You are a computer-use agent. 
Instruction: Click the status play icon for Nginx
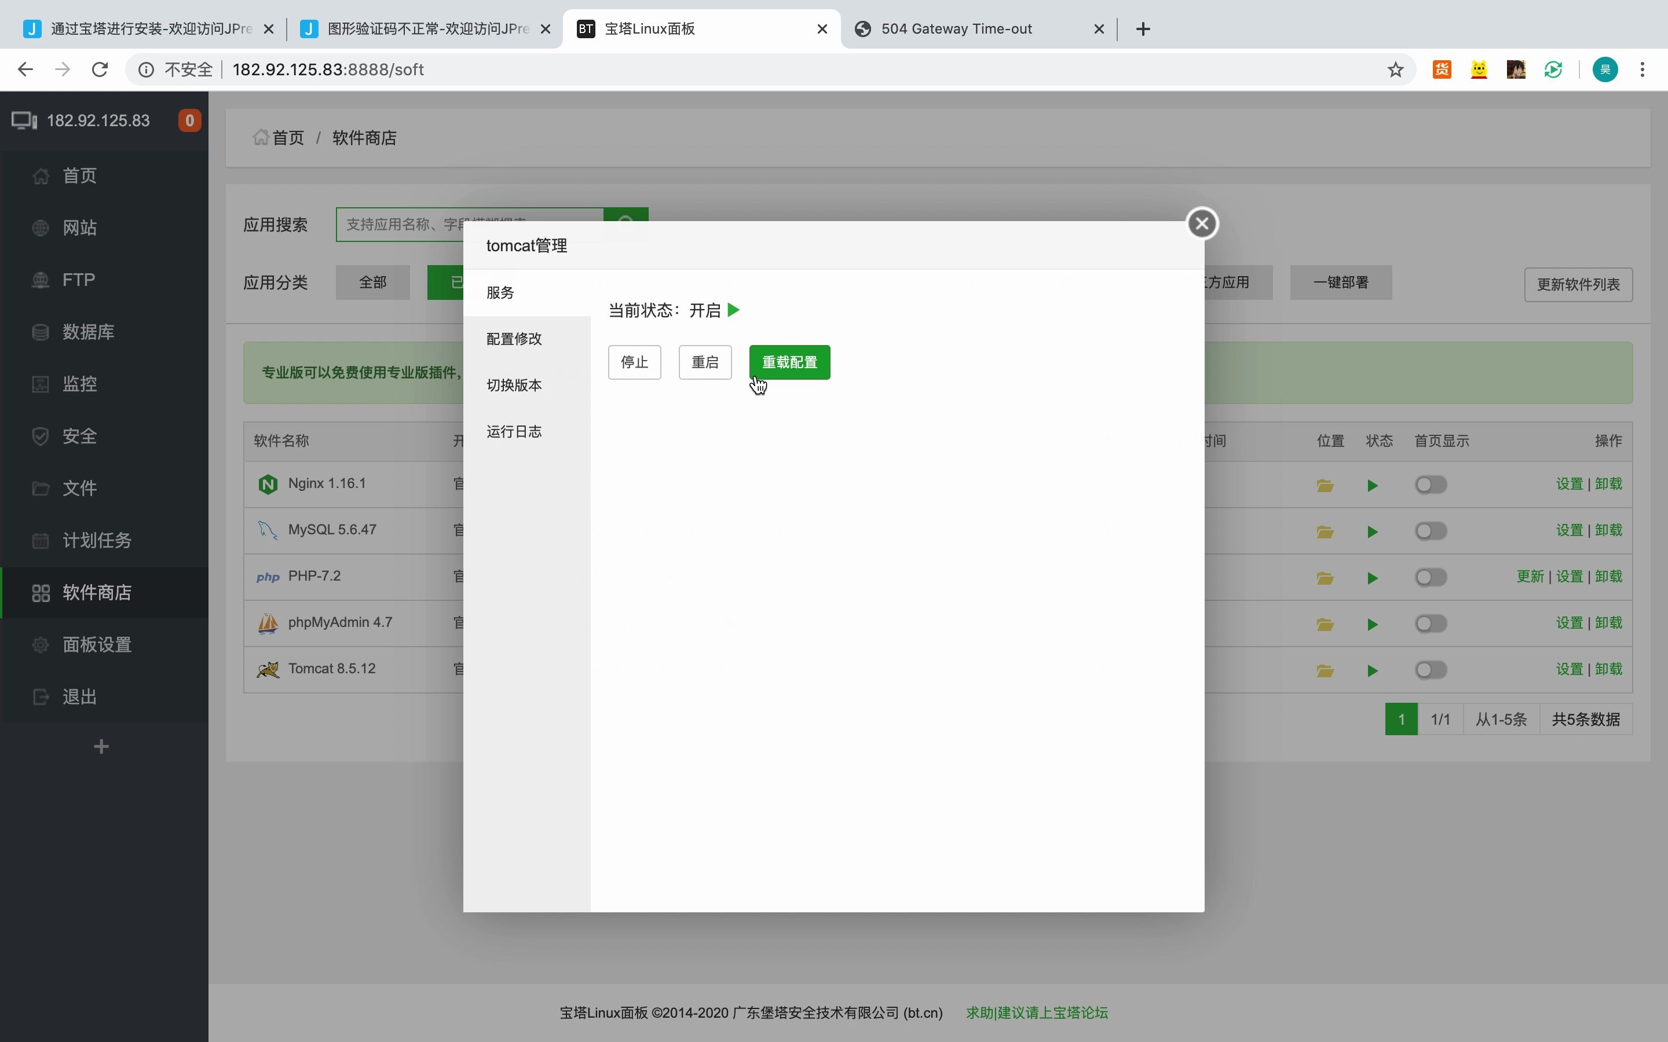click(x=1372, y=486)
